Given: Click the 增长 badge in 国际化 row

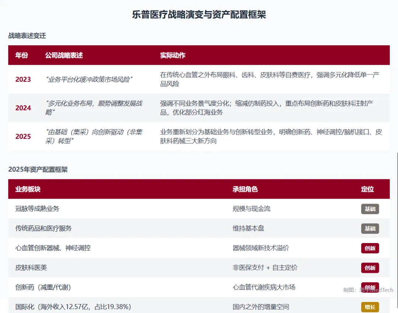Looking at the screenshot, I should (370, 307).
